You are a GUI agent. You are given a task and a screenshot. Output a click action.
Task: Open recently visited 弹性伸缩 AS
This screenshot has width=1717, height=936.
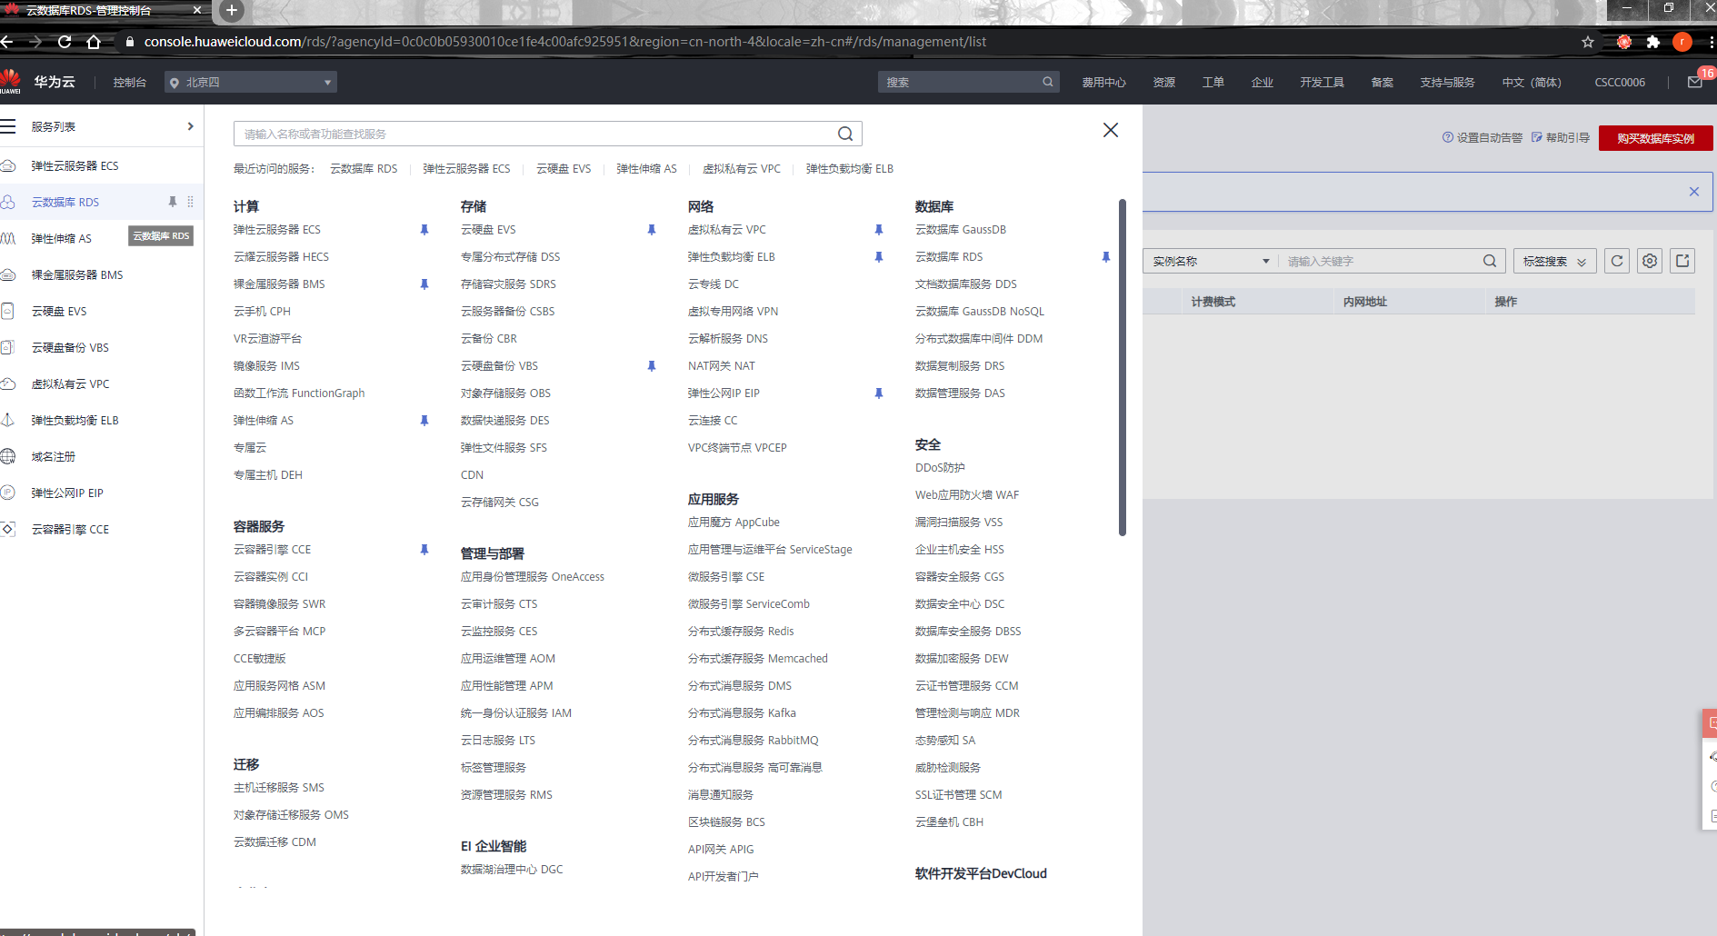[646, 169]
